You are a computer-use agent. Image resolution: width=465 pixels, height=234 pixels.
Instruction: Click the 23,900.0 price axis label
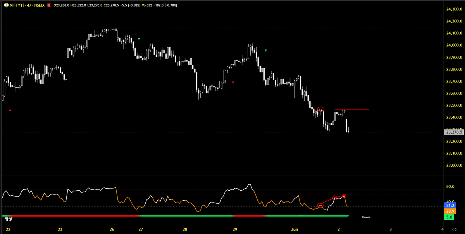(x=455, y=57)
